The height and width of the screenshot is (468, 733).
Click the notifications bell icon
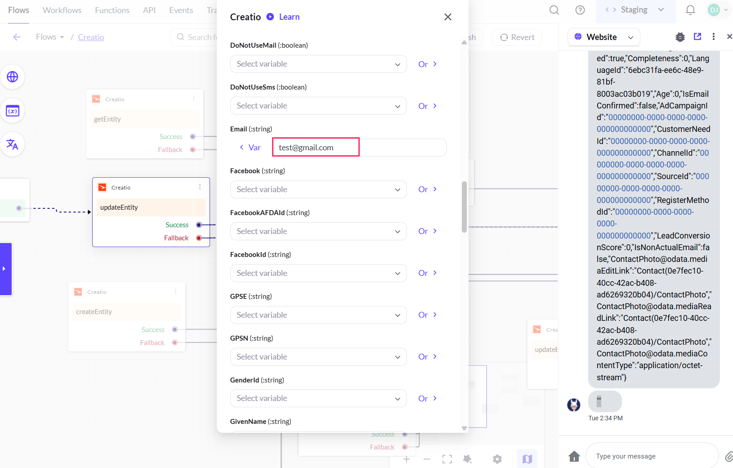tap(690, 10)
